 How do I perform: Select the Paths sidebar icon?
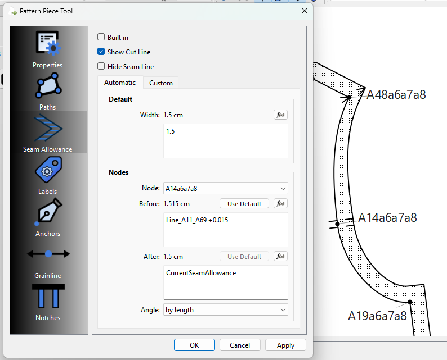(48, 86)
